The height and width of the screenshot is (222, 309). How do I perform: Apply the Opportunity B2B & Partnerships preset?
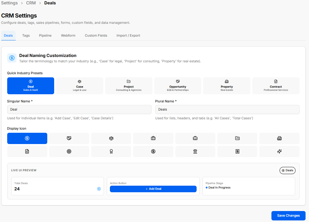[x=178, y=86]
